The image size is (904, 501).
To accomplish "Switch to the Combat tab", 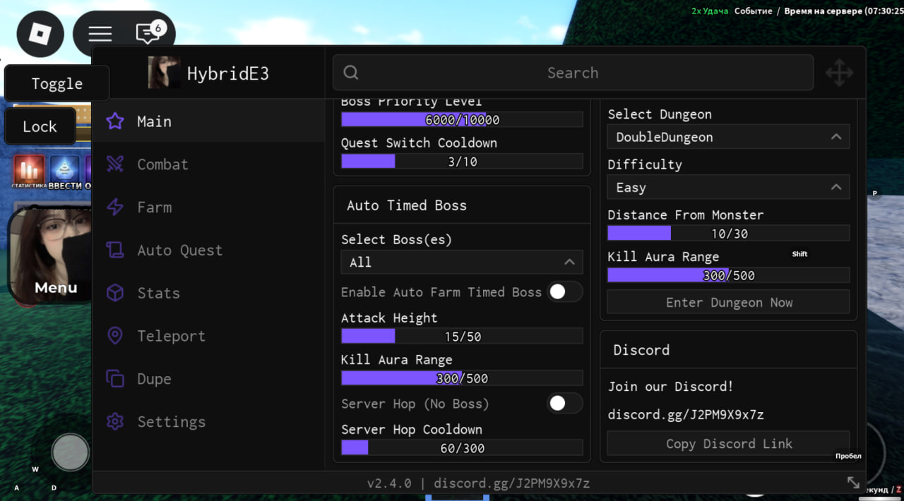I will tap(162, 164).
